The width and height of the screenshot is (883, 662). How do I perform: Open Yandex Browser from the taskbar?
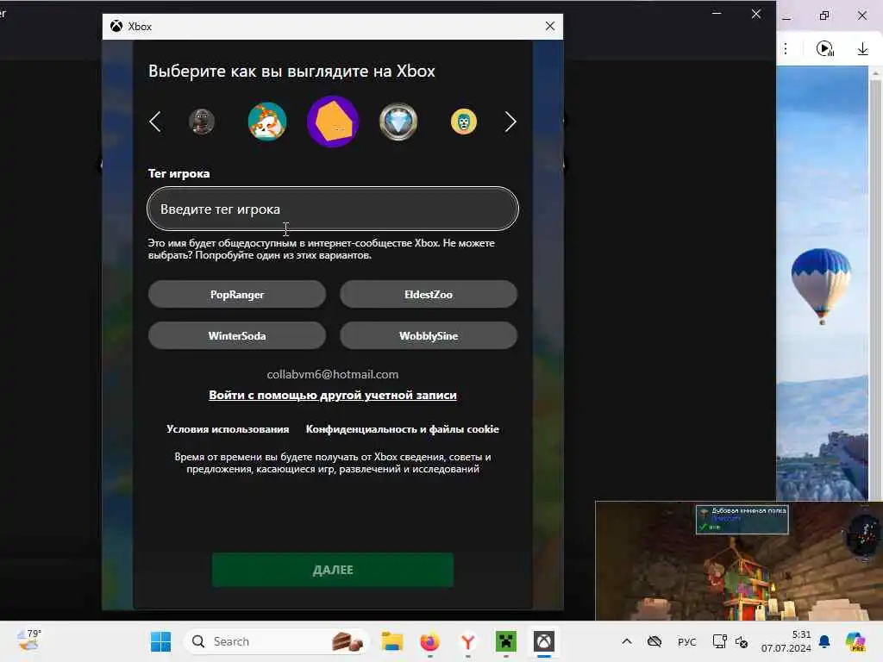[468, 641]
